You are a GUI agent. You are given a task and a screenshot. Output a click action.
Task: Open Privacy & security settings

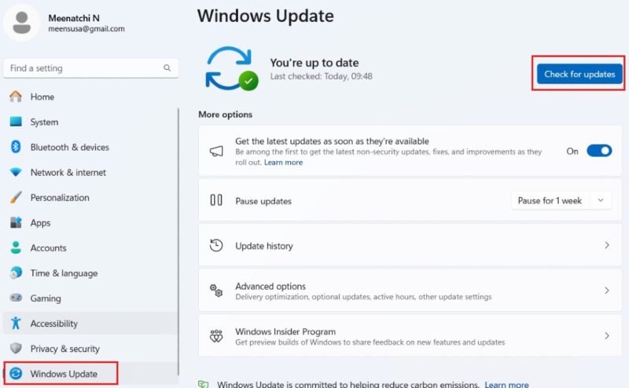90,349
